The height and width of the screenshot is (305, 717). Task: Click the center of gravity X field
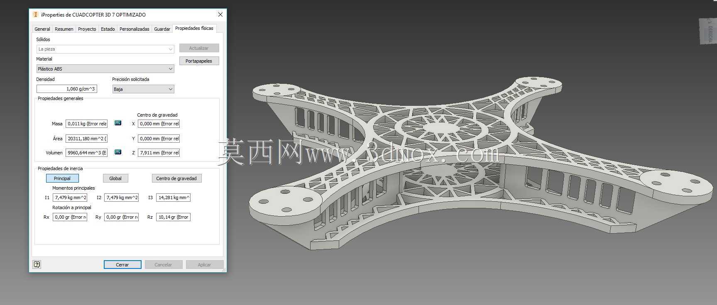click(x=159, y=124)
